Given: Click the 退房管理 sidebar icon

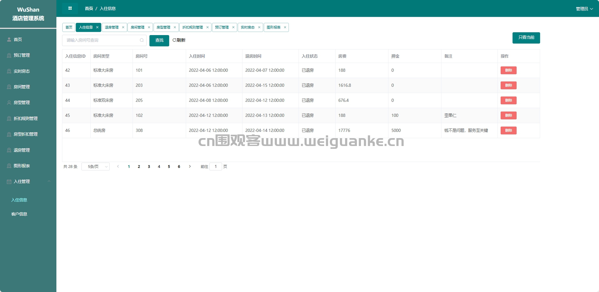Looking at the screenshot, I should pyautogui.click(x=9, y=150).
